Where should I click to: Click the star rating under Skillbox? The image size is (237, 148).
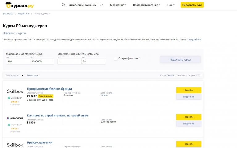(15, 102)
